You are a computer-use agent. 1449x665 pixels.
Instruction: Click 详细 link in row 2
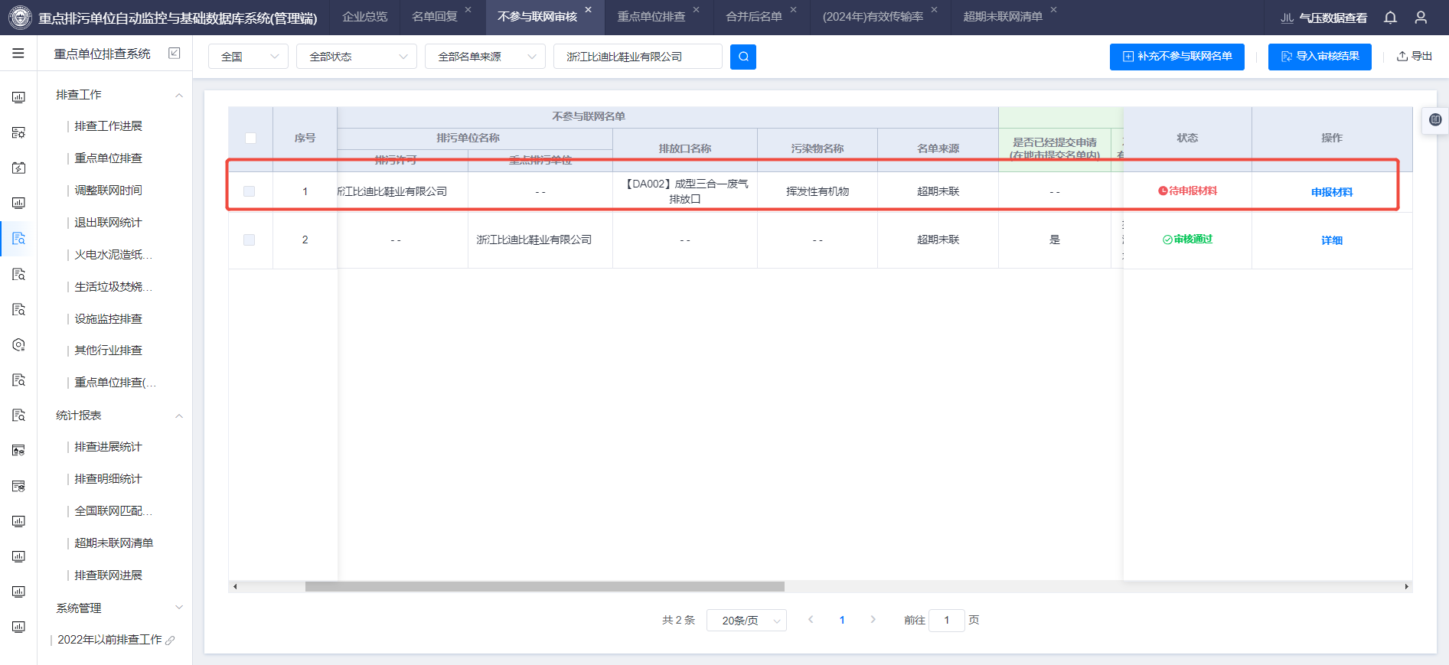[x=1332, y=240]
